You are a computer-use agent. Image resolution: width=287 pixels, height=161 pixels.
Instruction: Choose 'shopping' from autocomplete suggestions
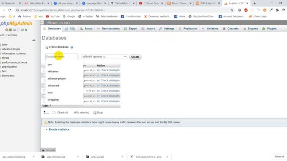[64, 100]
